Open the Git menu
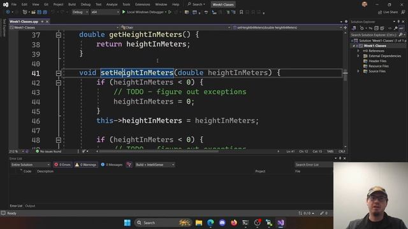 pyautogui.click(x=46, y=4)
